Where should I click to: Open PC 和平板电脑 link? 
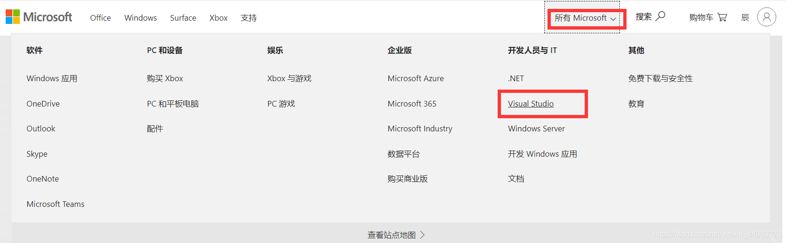point(173,104)
